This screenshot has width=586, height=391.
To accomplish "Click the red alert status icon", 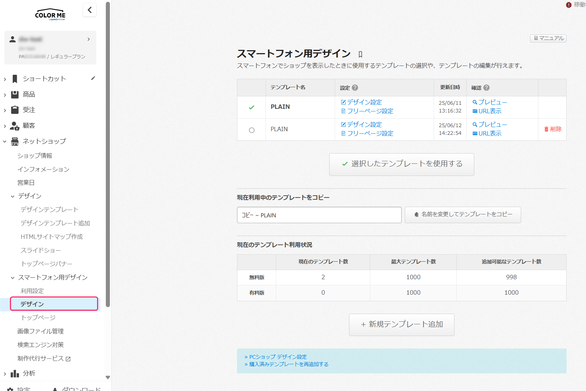I will pyautogui.click(x=568, y=5).
